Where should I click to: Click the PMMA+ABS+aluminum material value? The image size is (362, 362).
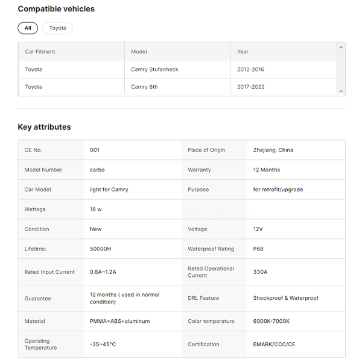(119, 322)
